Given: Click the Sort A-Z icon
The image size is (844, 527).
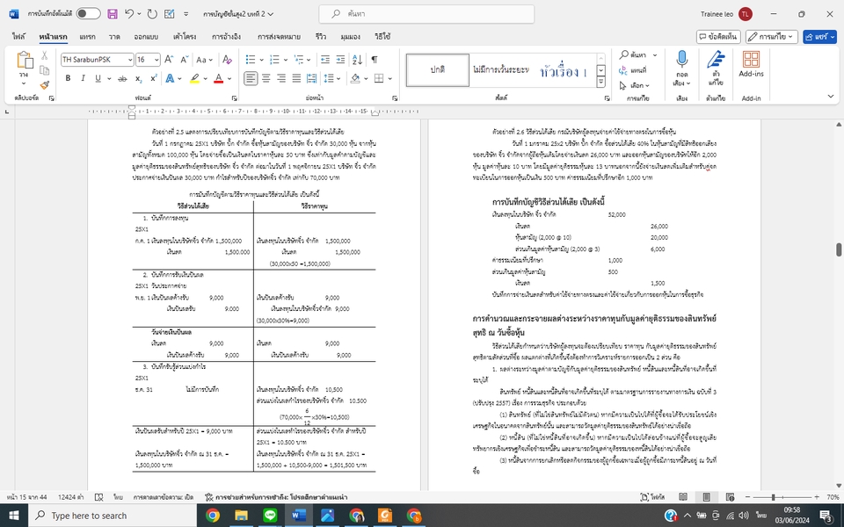Looking at the screenshot, I should pos(357,60).
